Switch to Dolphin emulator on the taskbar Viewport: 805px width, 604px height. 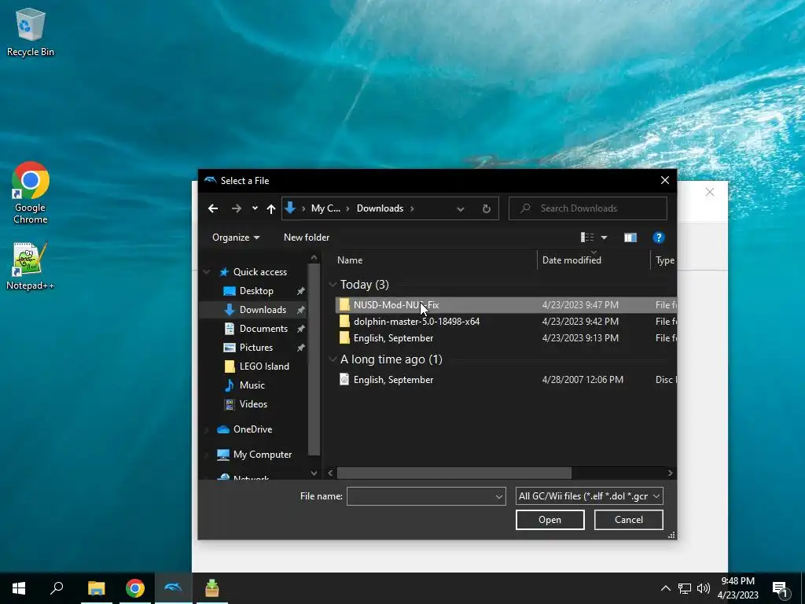pos(174,588)
